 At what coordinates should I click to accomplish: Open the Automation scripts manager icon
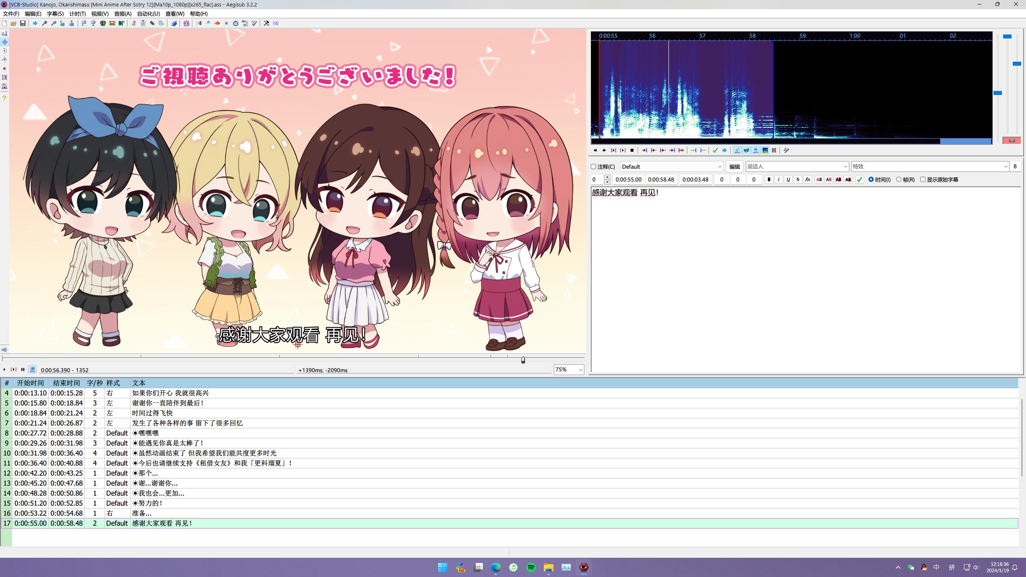point(174,23)
